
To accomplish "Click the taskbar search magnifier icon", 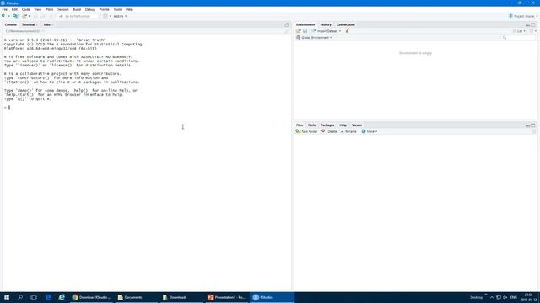I will [20, 297].
